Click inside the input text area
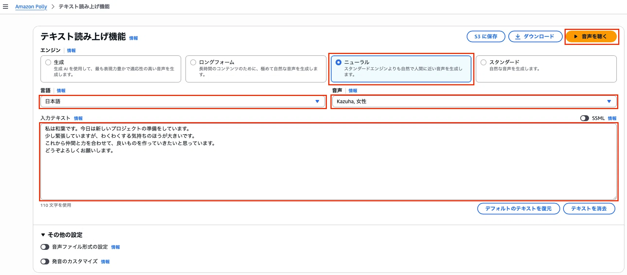 tap(329, 162)
